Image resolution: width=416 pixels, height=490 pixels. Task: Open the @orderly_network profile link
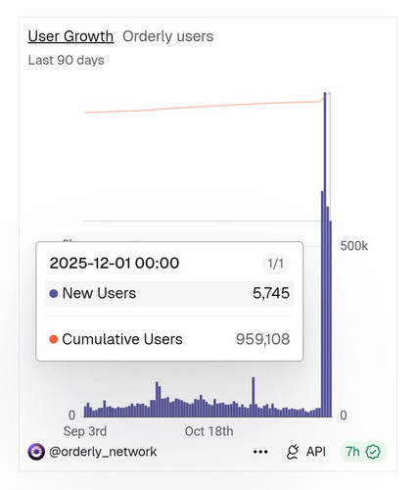(x=103, y=452)
